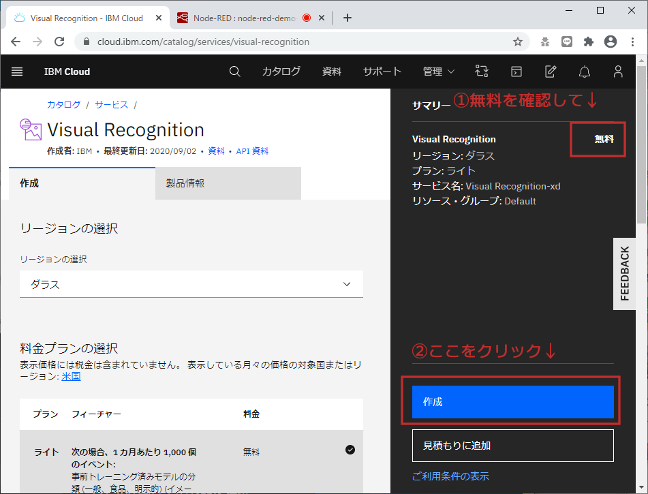Reload the current page in the browser
This screenshot has width=648, height=494.
pyautogui.click(x=59, y=42)
